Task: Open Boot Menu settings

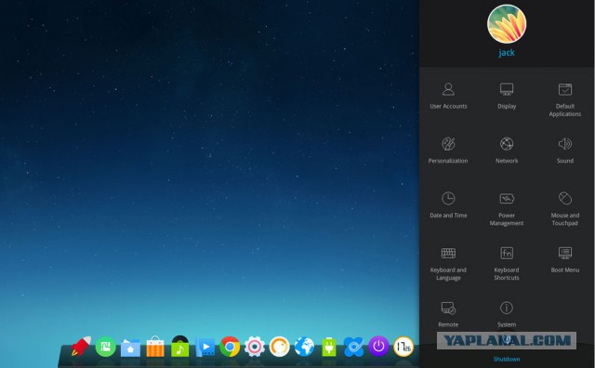Action: click(565, 260)
